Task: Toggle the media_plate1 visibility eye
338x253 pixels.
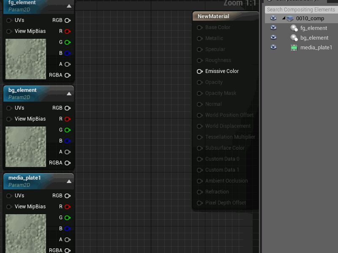Action: [x=273, y=47]
